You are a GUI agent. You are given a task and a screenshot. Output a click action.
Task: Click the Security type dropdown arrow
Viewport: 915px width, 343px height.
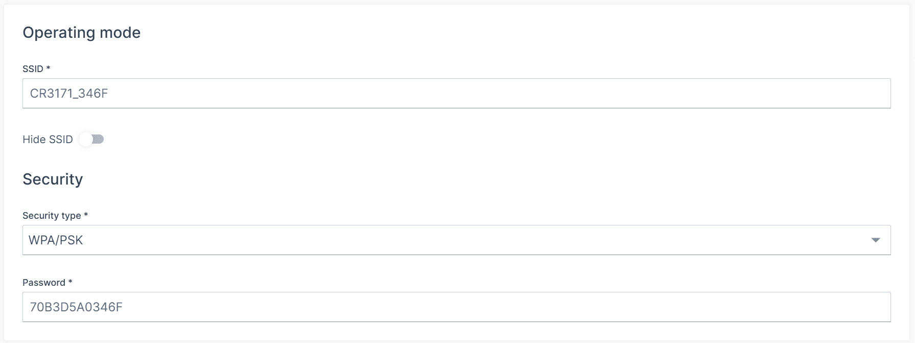coord(875,240)
